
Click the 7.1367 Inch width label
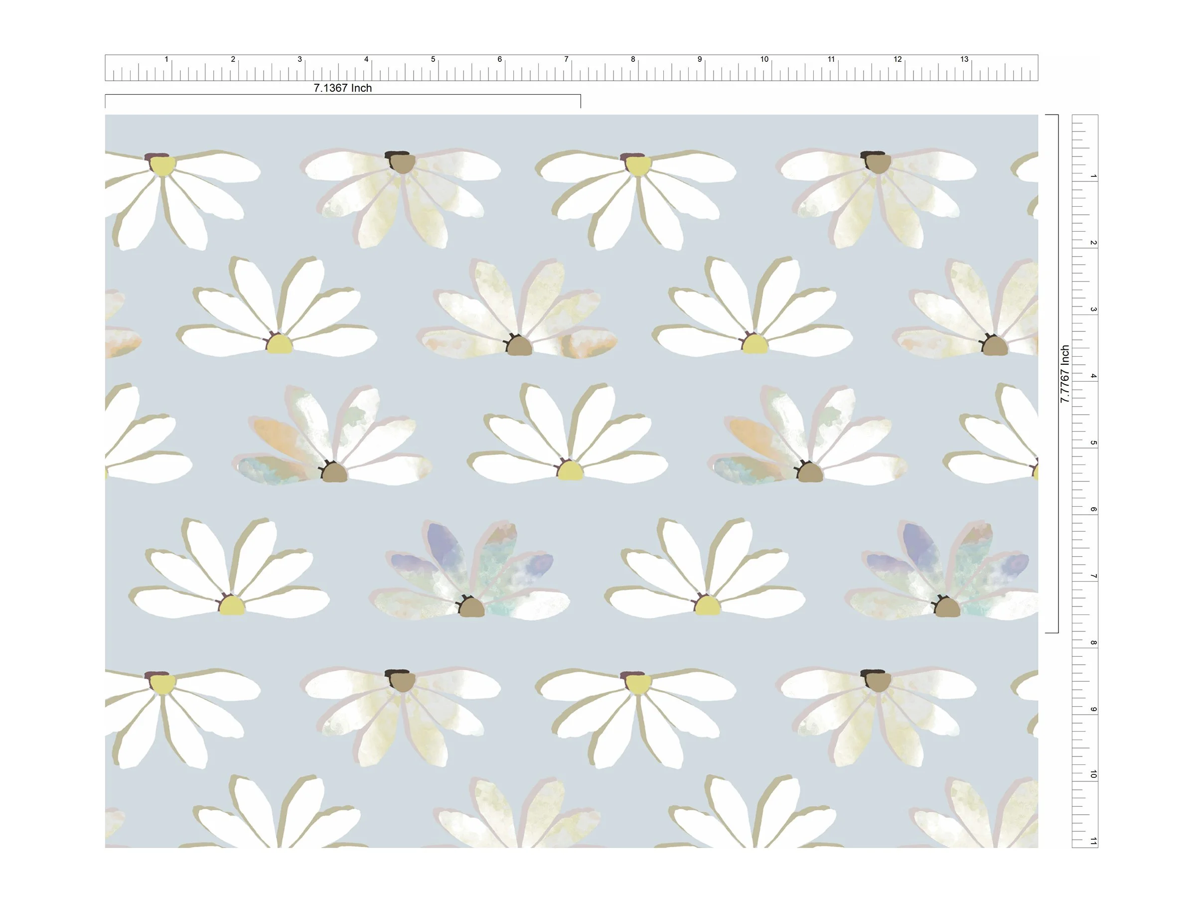pyautogui.click(x=342, y=88)
